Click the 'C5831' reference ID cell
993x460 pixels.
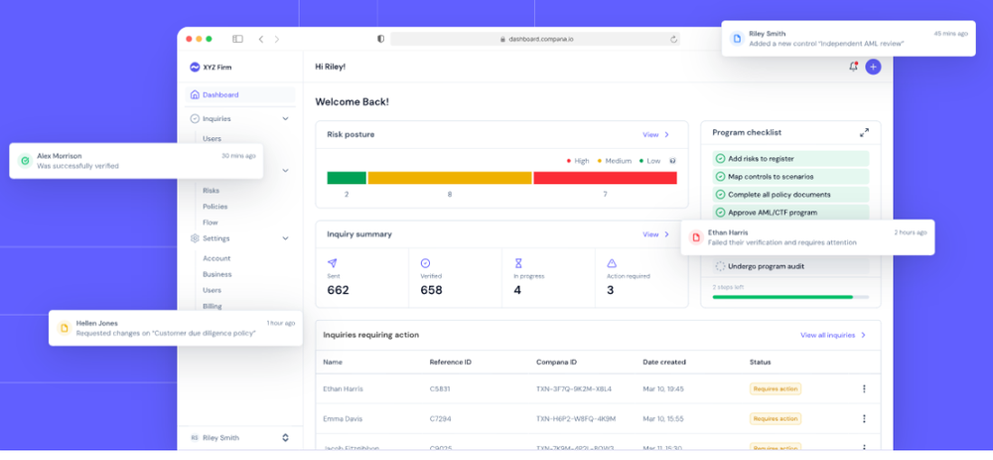tap(440, 389)
